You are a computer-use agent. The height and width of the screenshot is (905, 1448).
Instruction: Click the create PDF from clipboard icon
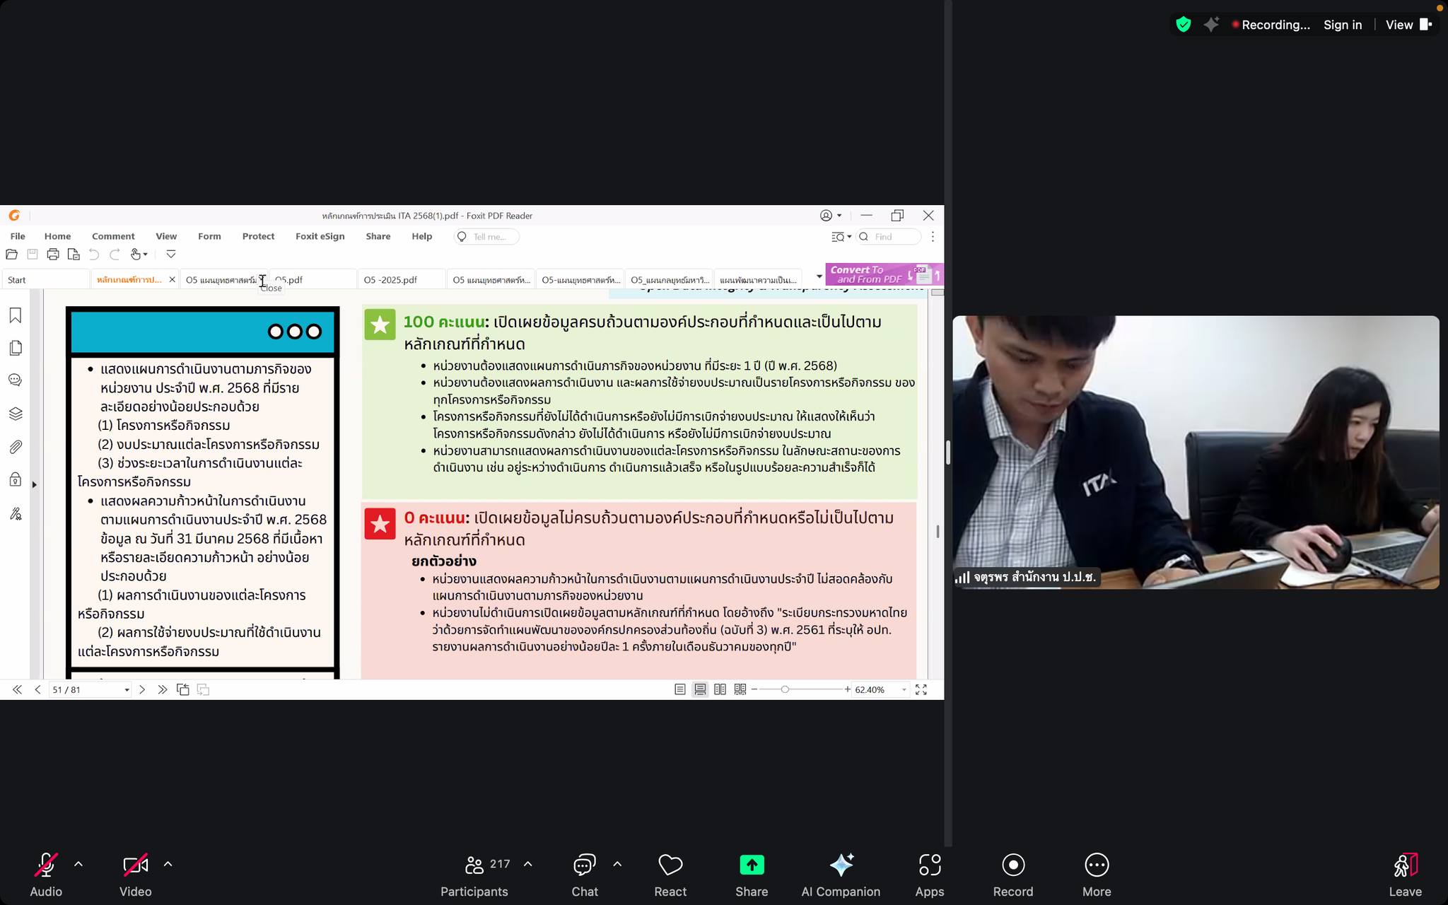coord(74,255)
